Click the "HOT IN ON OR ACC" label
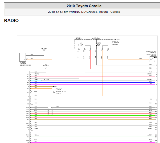 pyautogui.click(x=78, y=38)
